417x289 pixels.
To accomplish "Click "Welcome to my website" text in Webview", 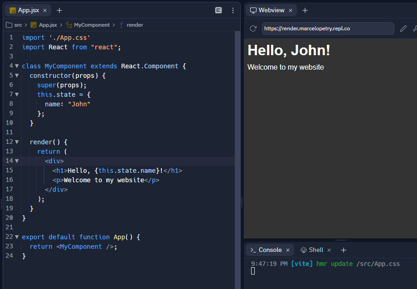I will (286, 67).
